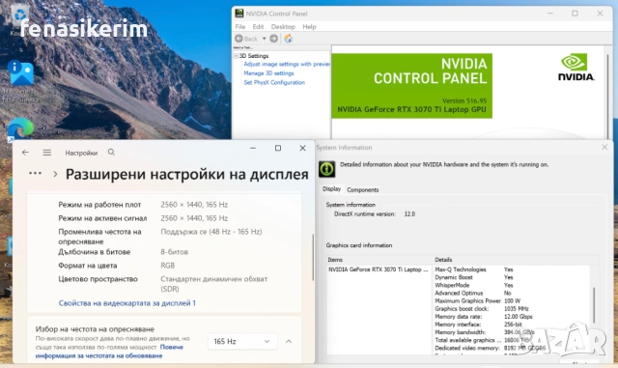Click the NVIDIA Control Panel title bar icon

[x=239, y=14]
